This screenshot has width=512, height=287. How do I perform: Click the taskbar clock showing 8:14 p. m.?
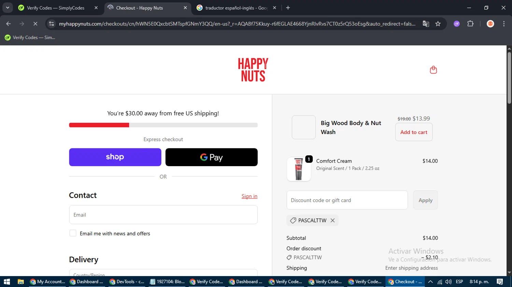pos(479,282)
